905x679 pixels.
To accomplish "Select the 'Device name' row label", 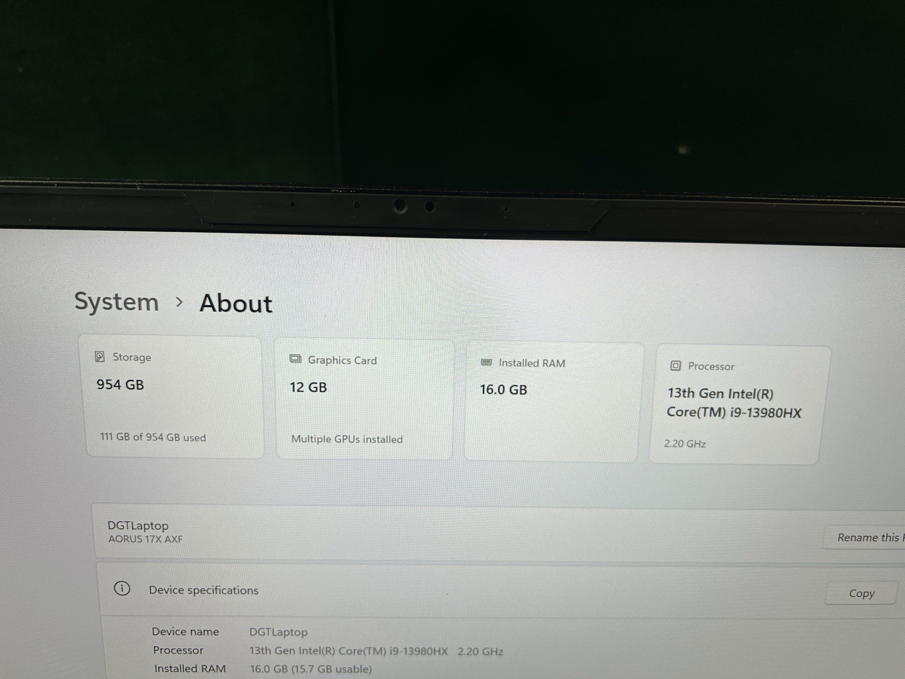I will 186,632.
